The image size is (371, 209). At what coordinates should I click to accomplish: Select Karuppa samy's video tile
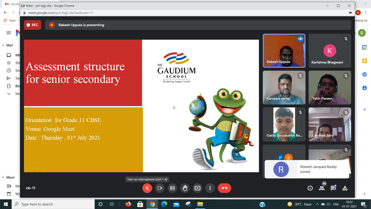[284, 88]
